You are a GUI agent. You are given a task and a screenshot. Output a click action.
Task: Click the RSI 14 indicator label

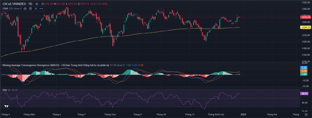tap(6, 90)
